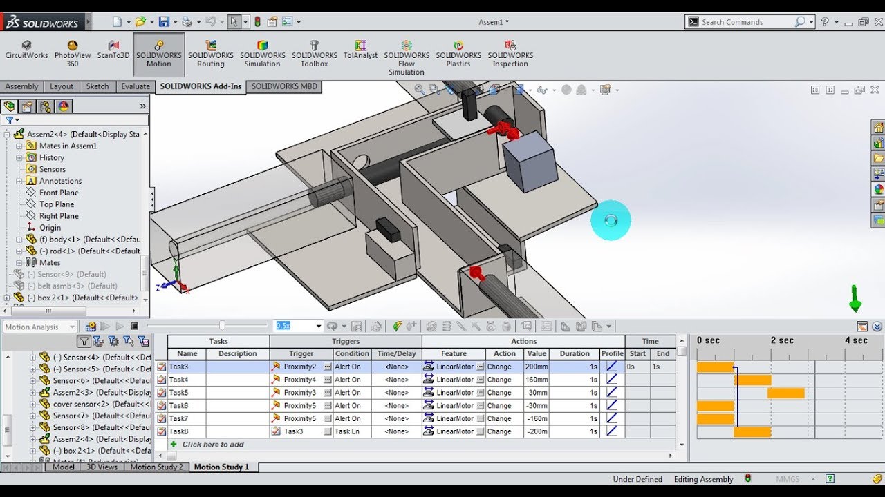The image size is (885, 497).
Task: Launch PhotoView 360 add-in
Action: pyautogui.click(x=73, y=54)
